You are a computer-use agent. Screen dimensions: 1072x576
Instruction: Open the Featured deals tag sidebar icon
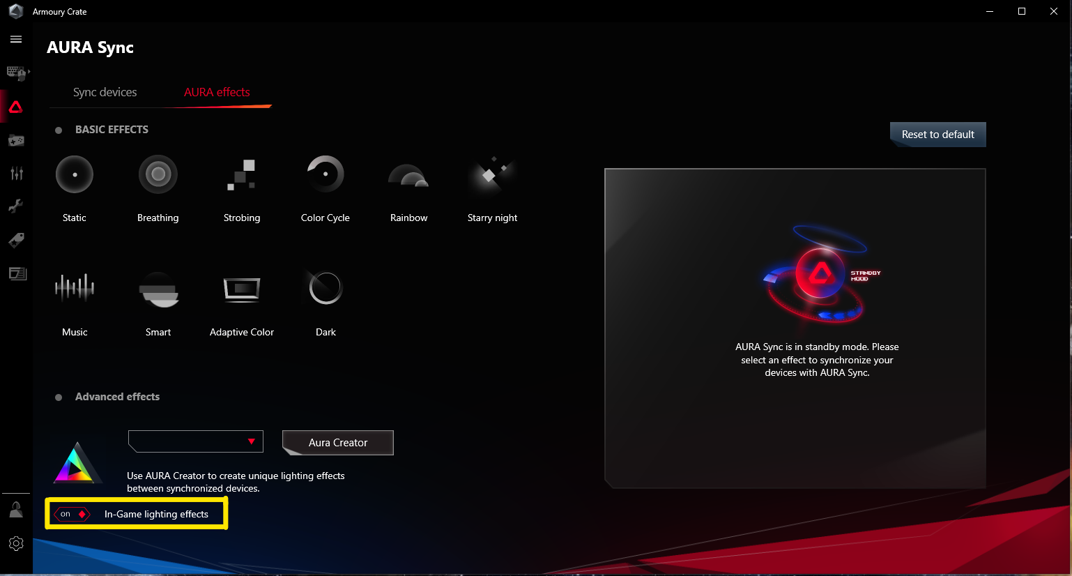tap(16, 240)
